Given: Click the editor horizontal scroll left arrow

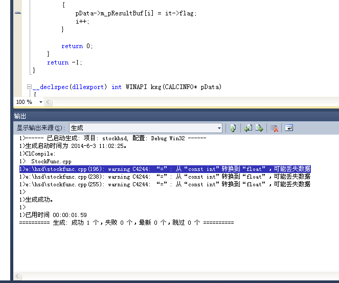Looking at the screenshot, I should pyautogui.click(x=48, y=102).
